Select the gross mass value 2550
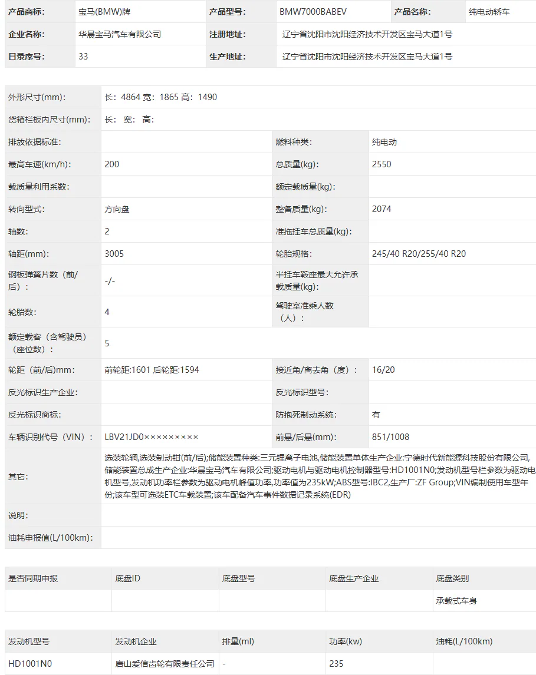This screenshot has height=675, width=536. [382, 164]
